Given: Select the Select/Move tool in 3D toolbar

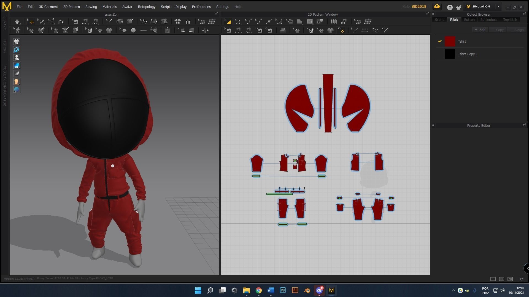Looking at the screenshot, I should (x=30, y=21).
